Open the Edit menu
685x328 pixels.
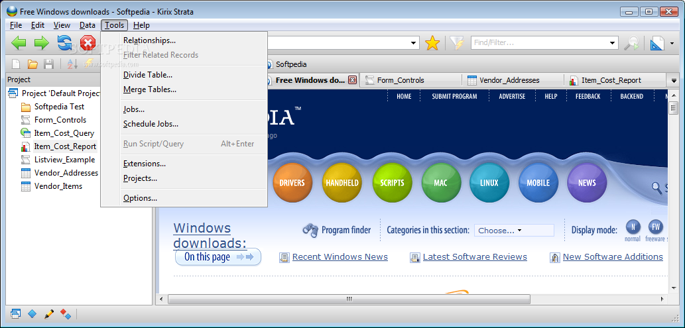click(x=38, y=25)
